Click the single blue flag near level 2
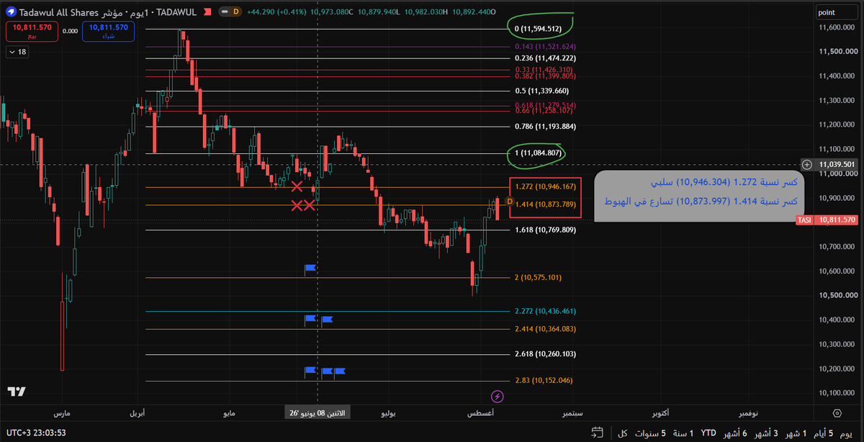864x442 pixels. click(x=310, y=269)
